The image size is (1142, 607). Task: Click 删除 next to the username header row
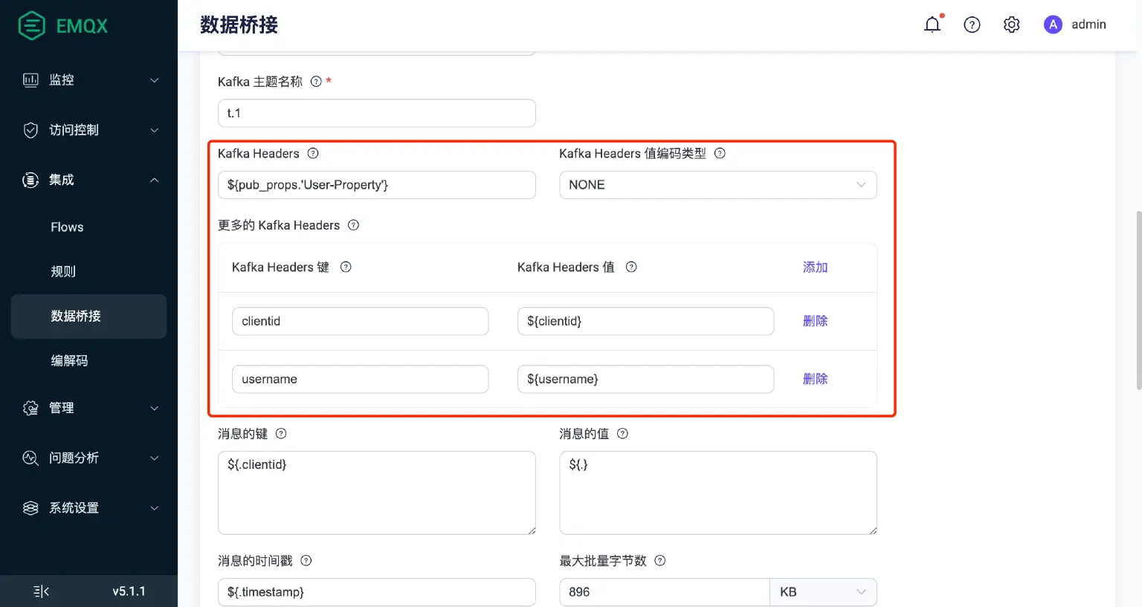coord(815,378)
